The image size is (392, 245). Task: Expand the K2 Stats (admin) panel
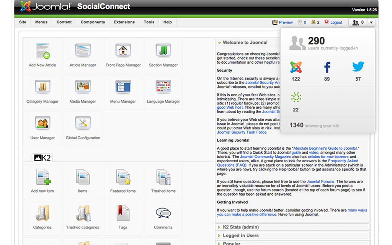(x=241, y=227)
